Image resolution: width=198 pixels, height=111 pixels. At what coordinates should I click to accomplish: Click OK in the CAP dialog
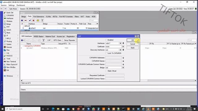[132, 40]
